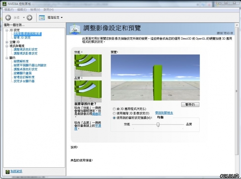Click the vertical scrollbar of the main panel
The width and height of the screenshot is (241, 179).
tap(237, 91)
